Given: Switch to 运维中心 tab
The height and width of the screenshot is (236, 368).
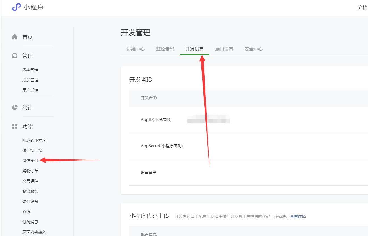Looking at the screenshot, I should point(136,49).
